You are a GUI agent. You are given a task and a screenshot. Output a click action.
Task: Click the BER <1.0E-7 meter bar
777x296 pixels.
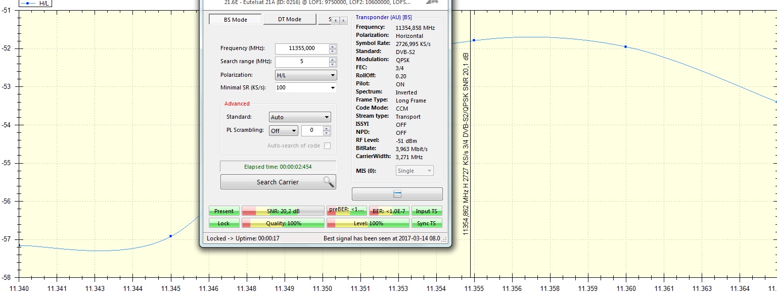coord(389,211)
